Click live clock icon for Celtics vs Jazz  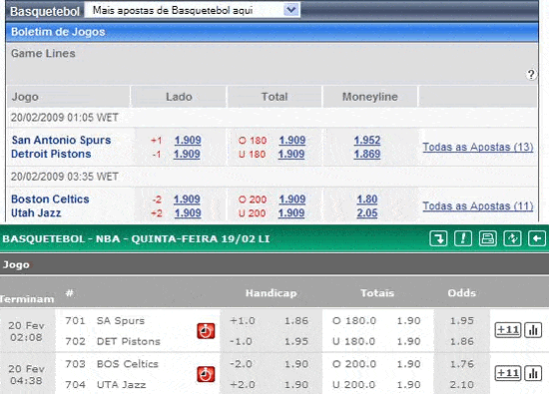click(x=206, y=374)
